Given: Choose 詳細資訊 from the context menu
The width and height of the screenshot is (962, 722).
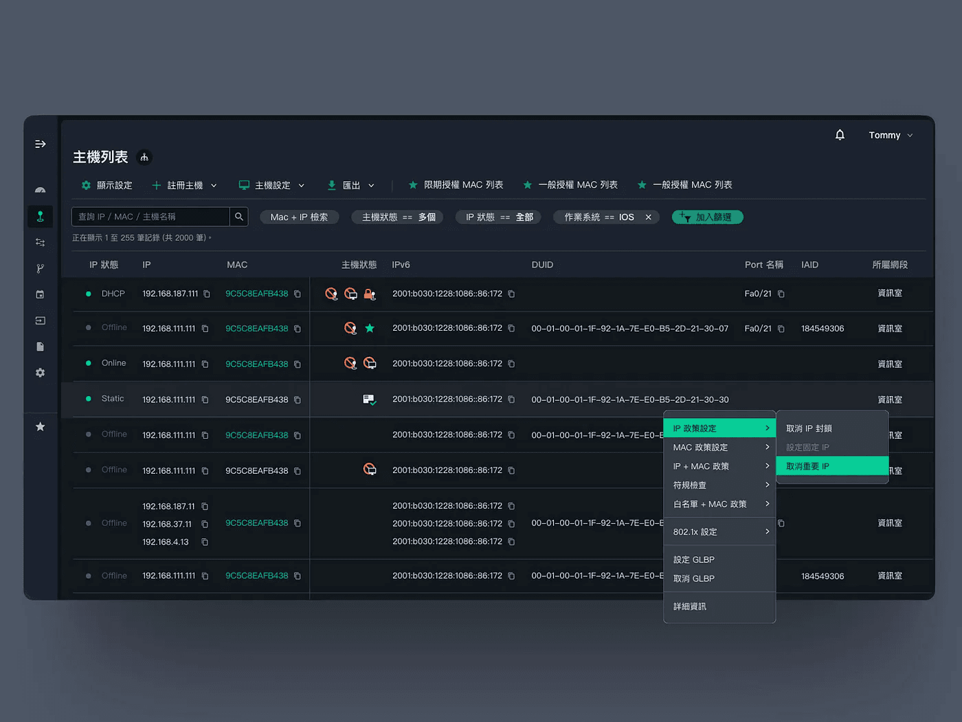Looking at the screenshot, I should pyautogui.click(x=719, y=606).
